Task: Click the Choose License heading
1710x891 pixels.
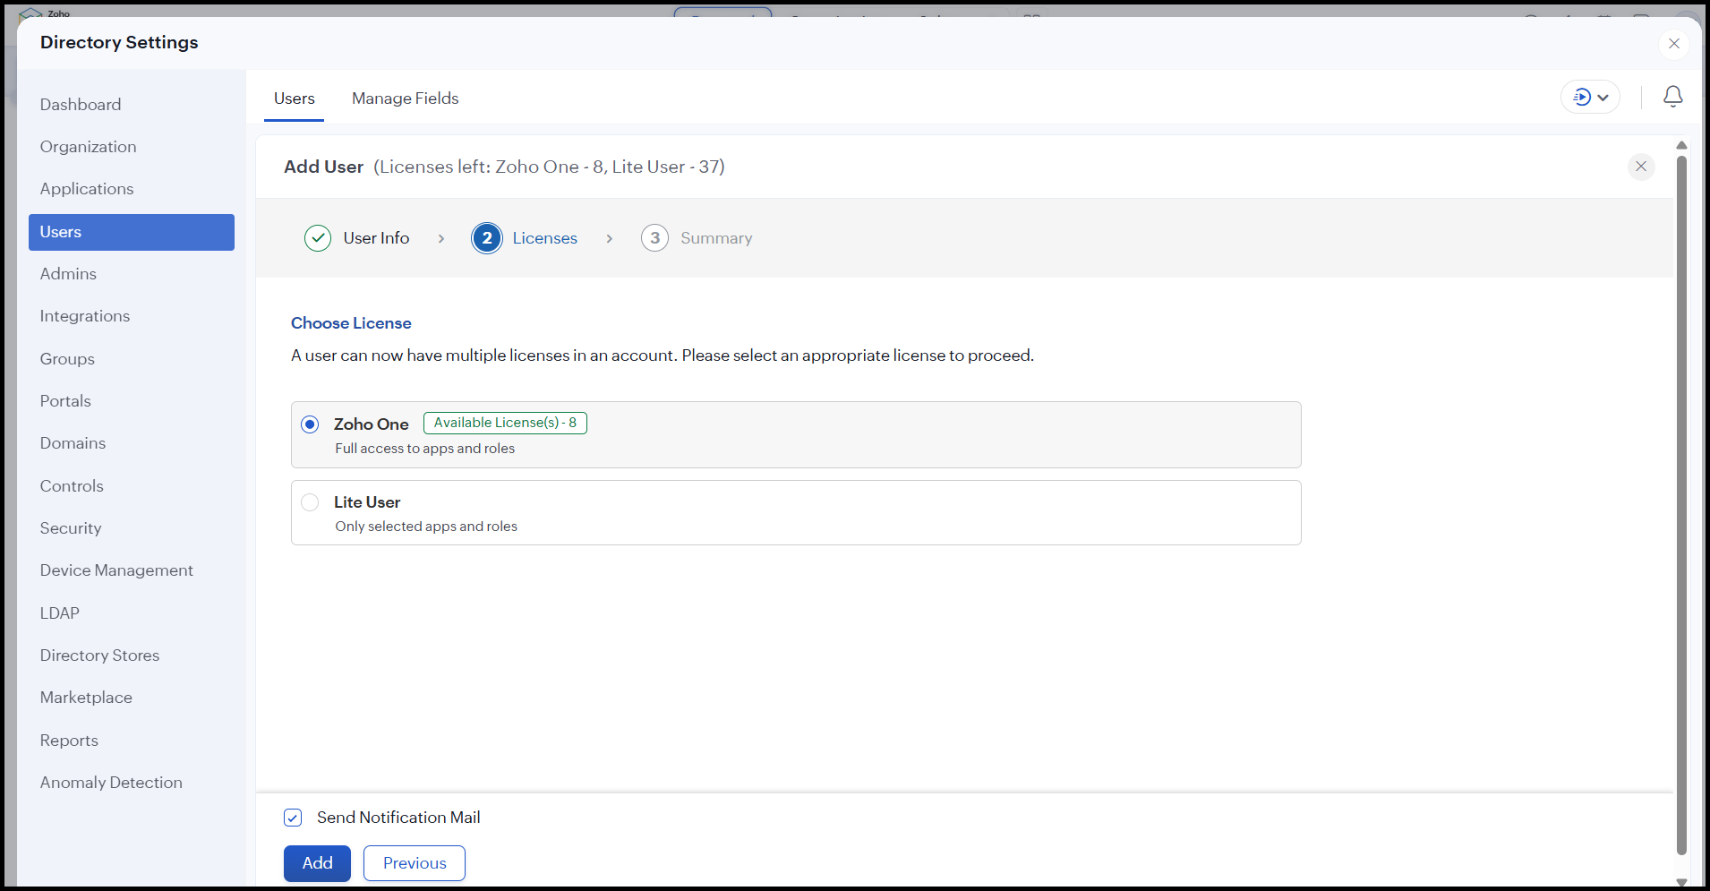Action: pos(351,323)
